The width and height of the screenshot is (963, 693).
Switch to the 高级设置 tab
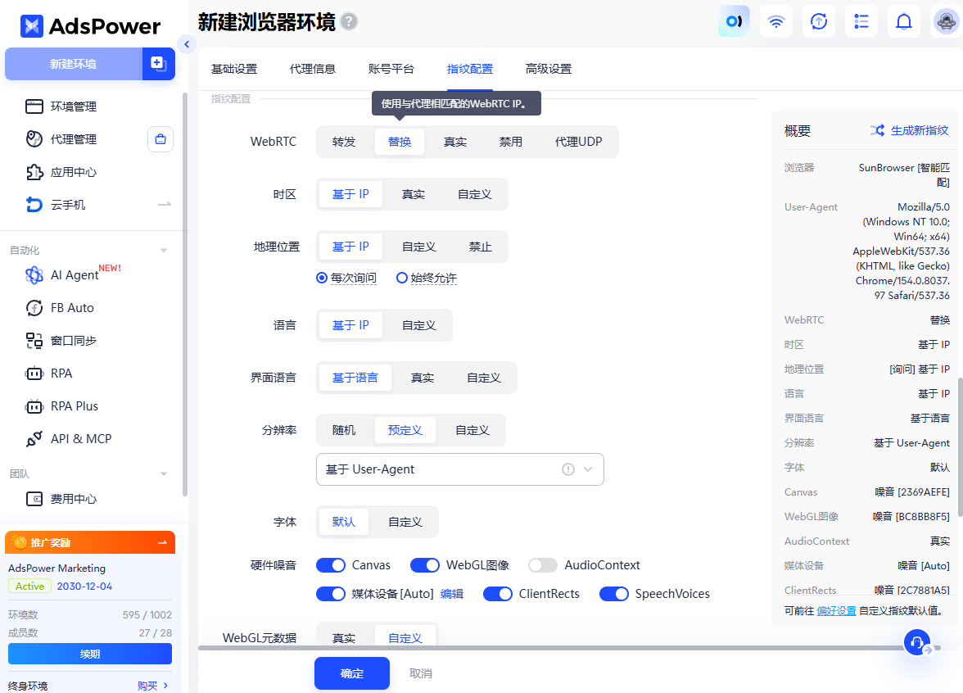(549, 69)
